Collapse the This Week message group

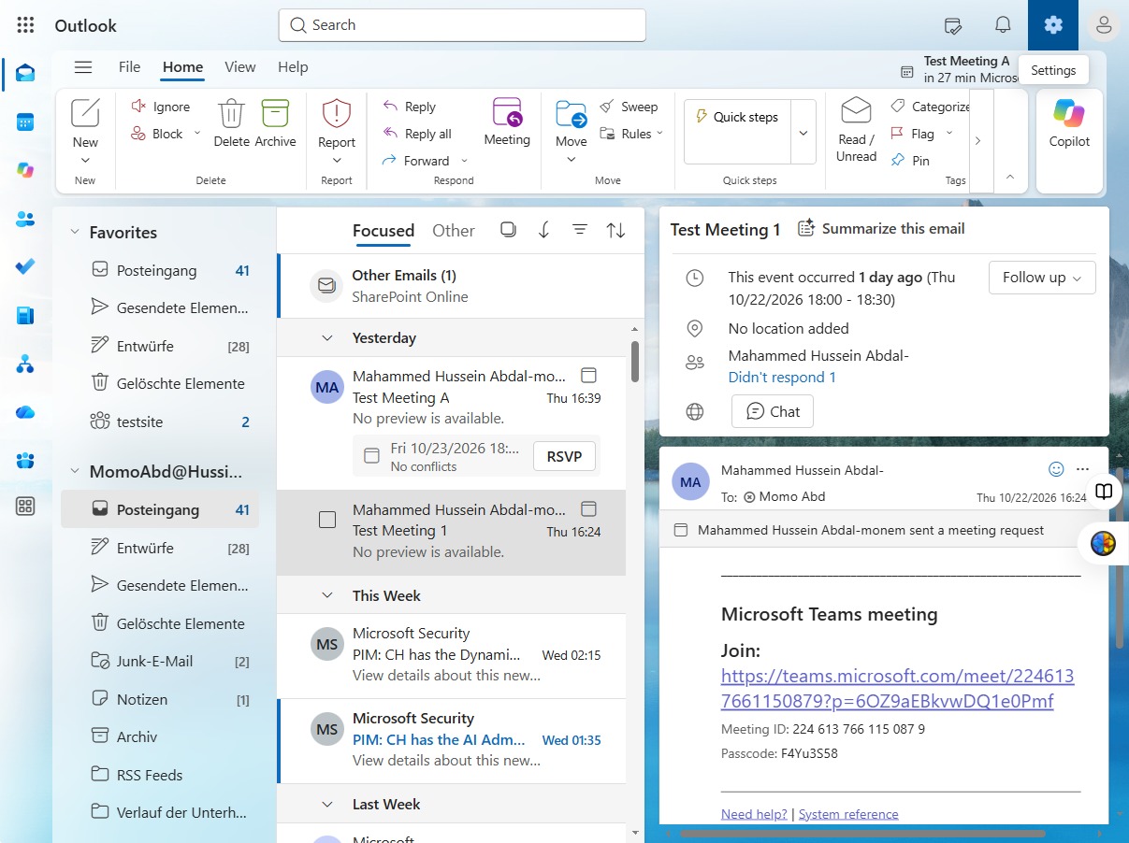pyautogui.click(x=327, y=595)
